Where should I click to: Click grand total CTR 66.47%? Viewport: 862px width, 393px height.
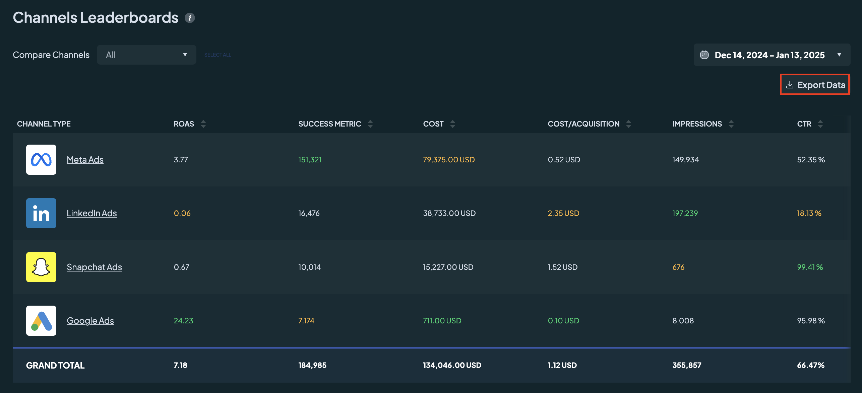pos(811,365)
